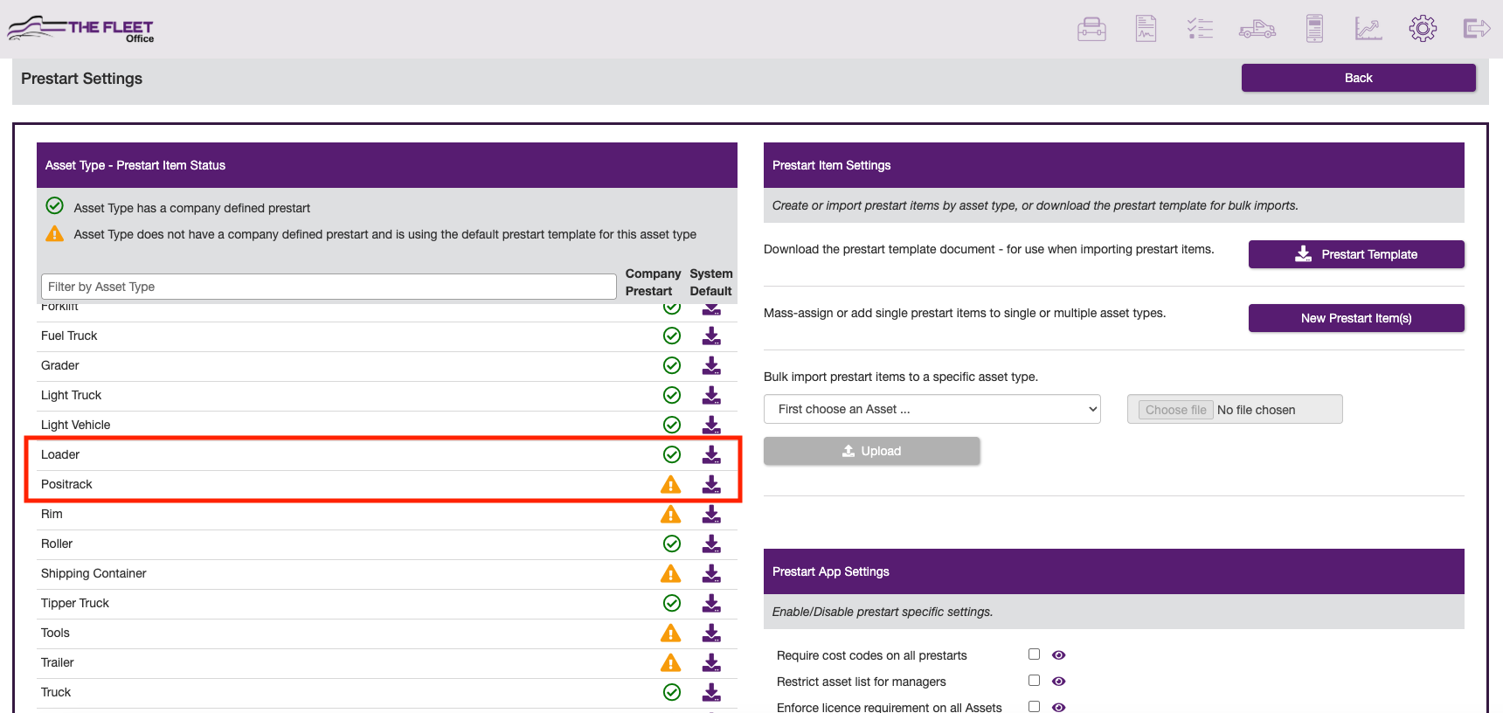Open the analytics chart icon

pyautogui.click(x=1368, y=29)
